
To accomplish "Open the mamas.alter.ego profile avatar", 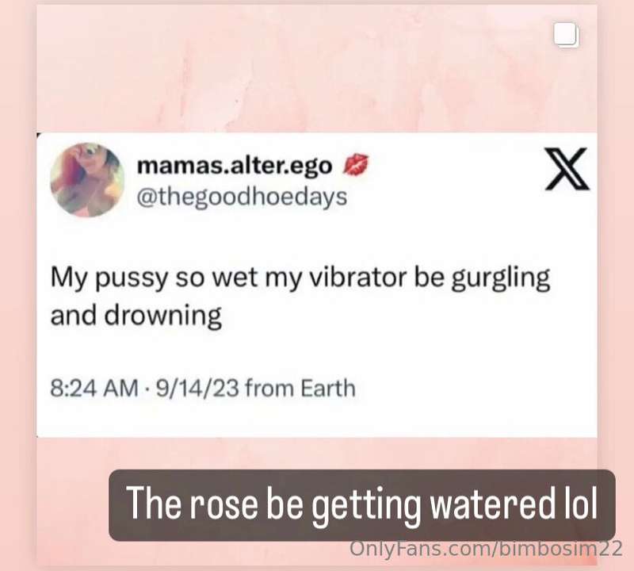I will coord(87,180).
